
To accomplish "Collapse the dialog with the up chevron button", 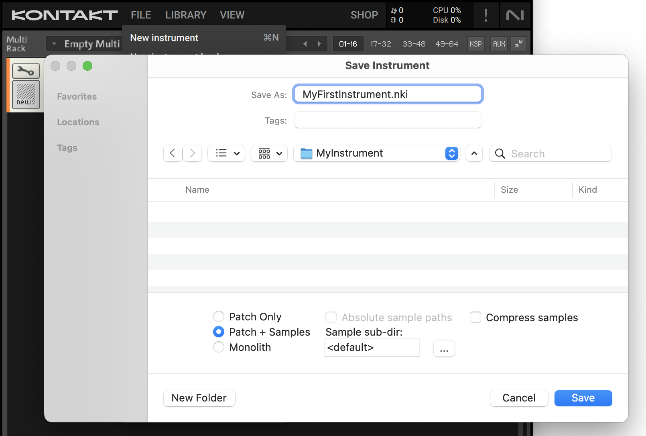I will tap(474, 153).
